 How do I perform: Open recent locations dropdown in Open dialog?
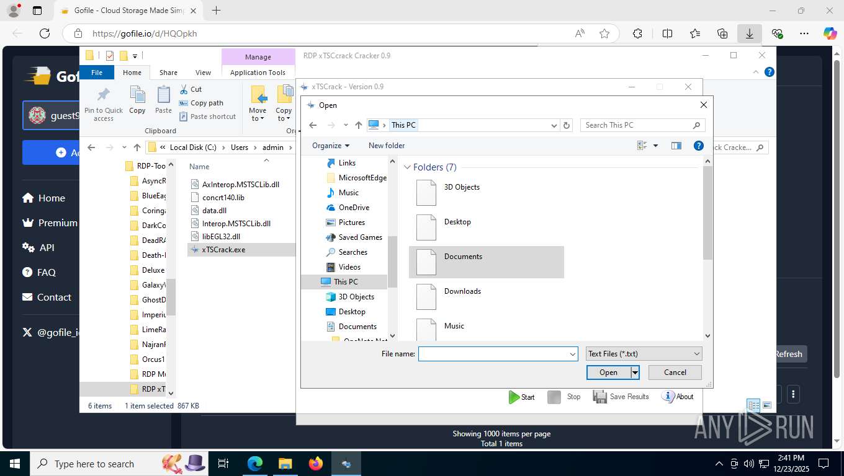click(346, 125)
